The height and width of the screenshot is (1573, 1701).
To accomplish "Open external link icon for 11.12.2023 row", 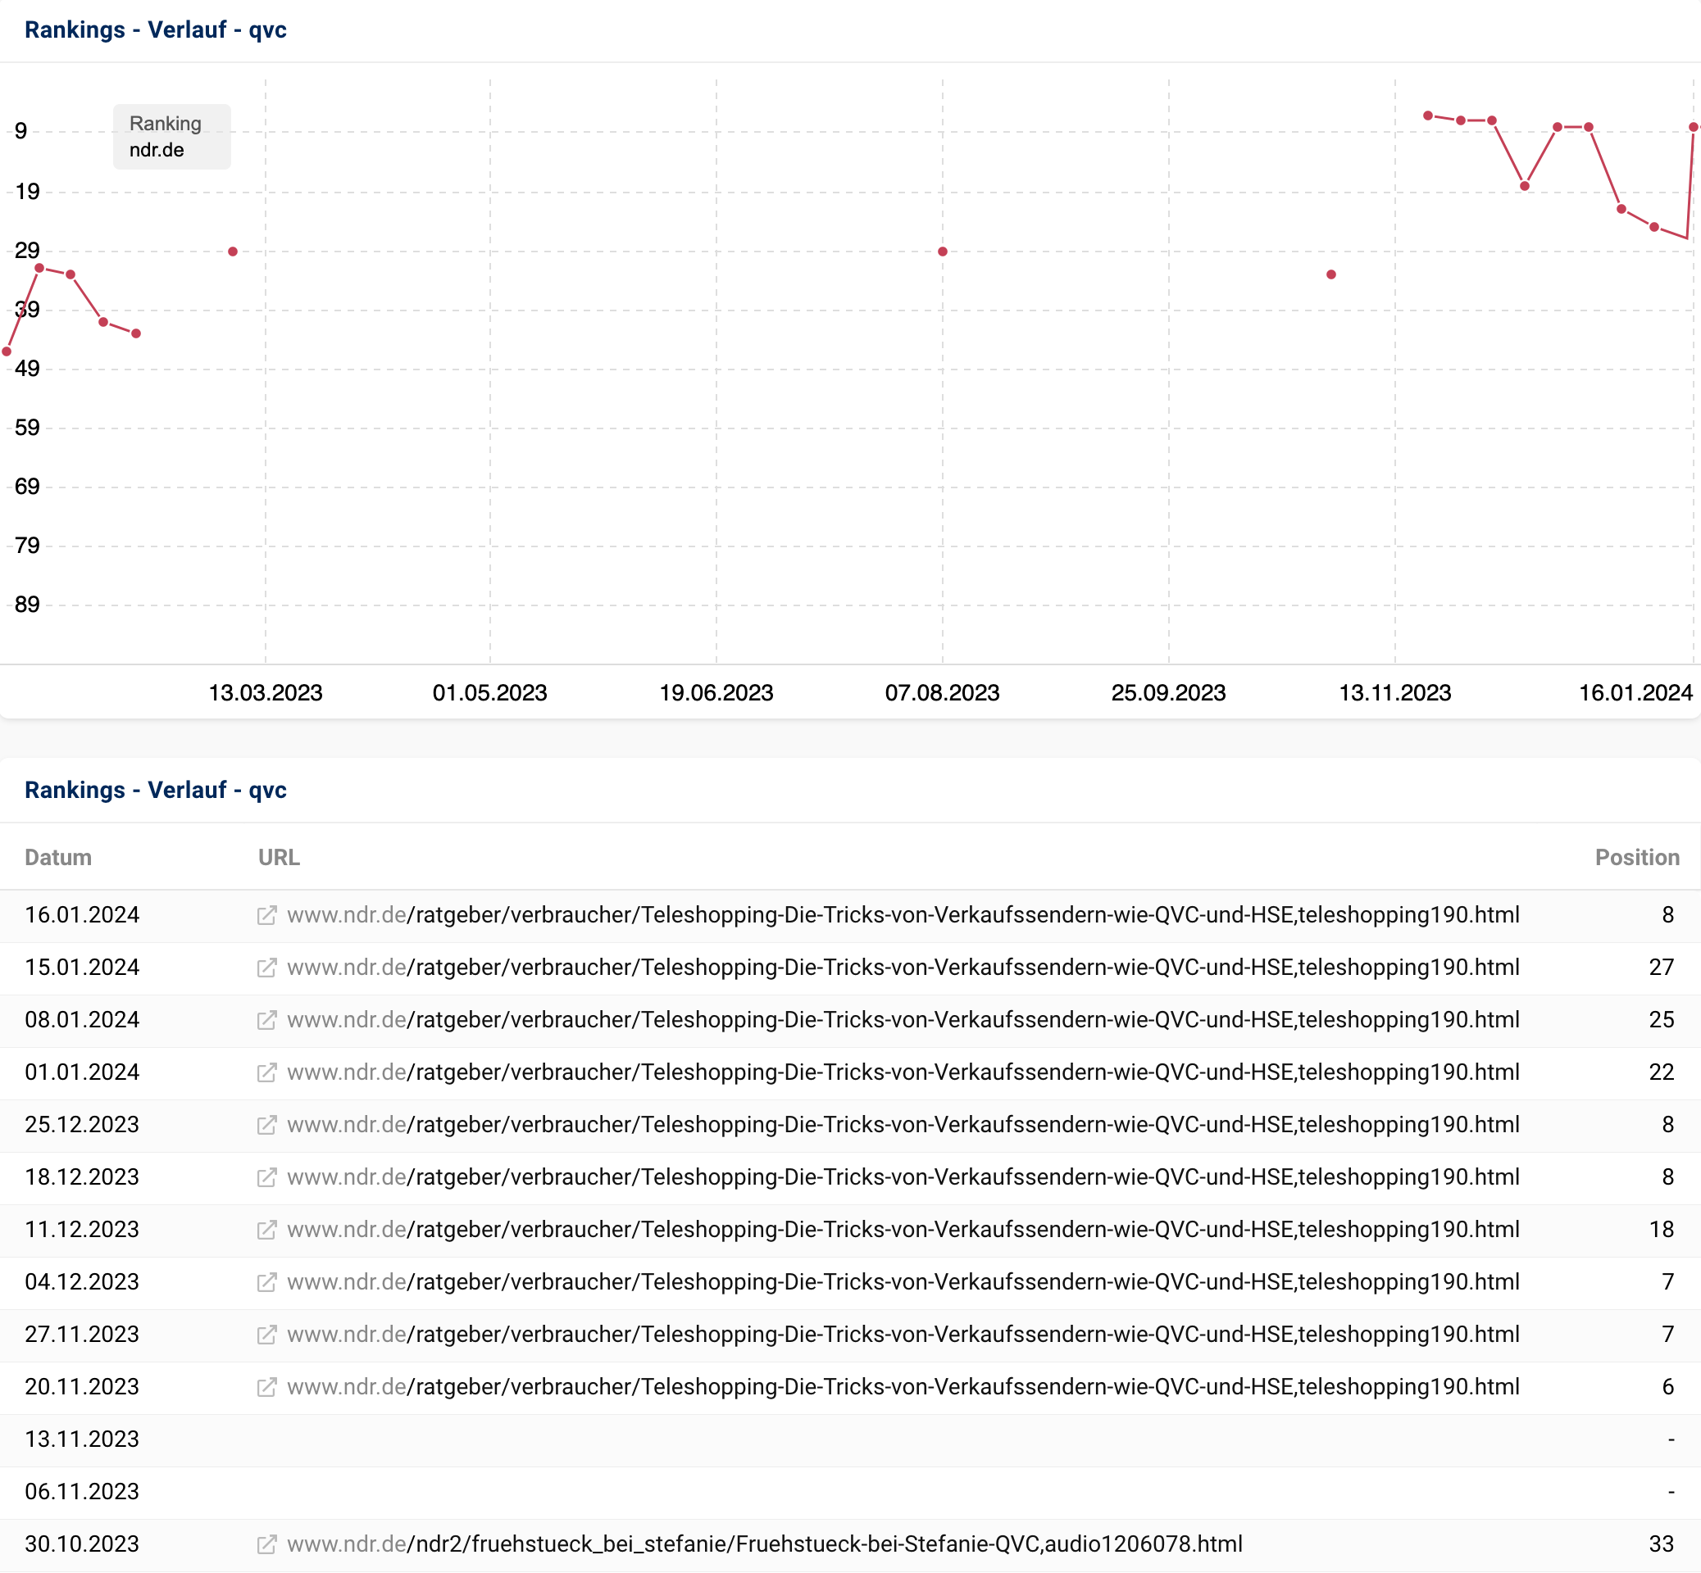I will pyautogui.click(x=266, y=1230).
